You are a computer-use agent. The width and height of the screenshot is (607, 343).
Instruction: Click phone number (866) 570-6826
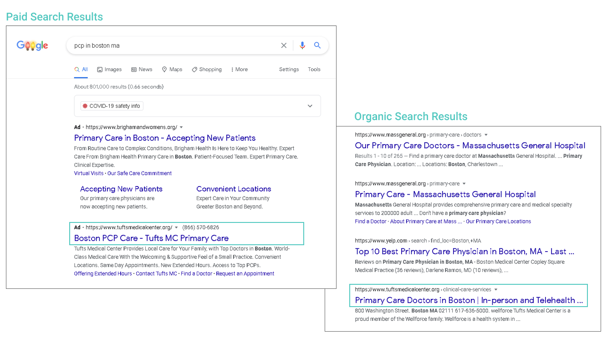click(201, 227)
